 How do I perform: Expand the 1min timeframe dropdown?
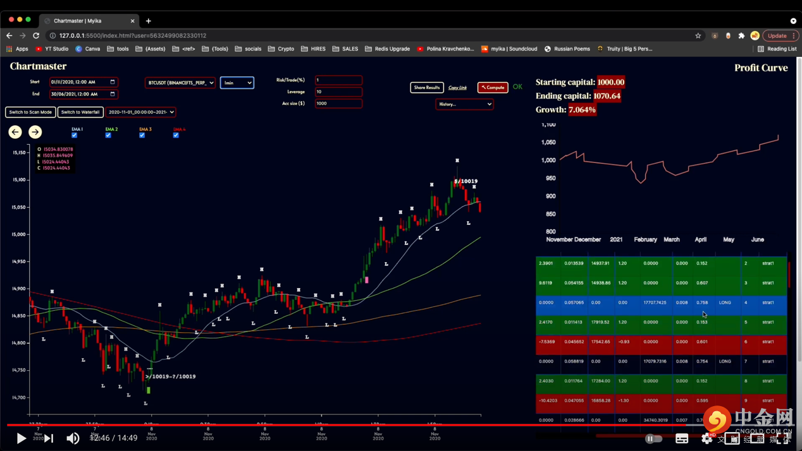(237, 83)
